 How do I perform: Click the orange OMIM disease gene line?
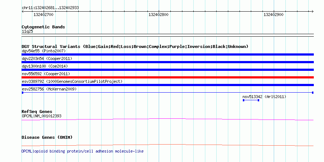pos(167,145)
